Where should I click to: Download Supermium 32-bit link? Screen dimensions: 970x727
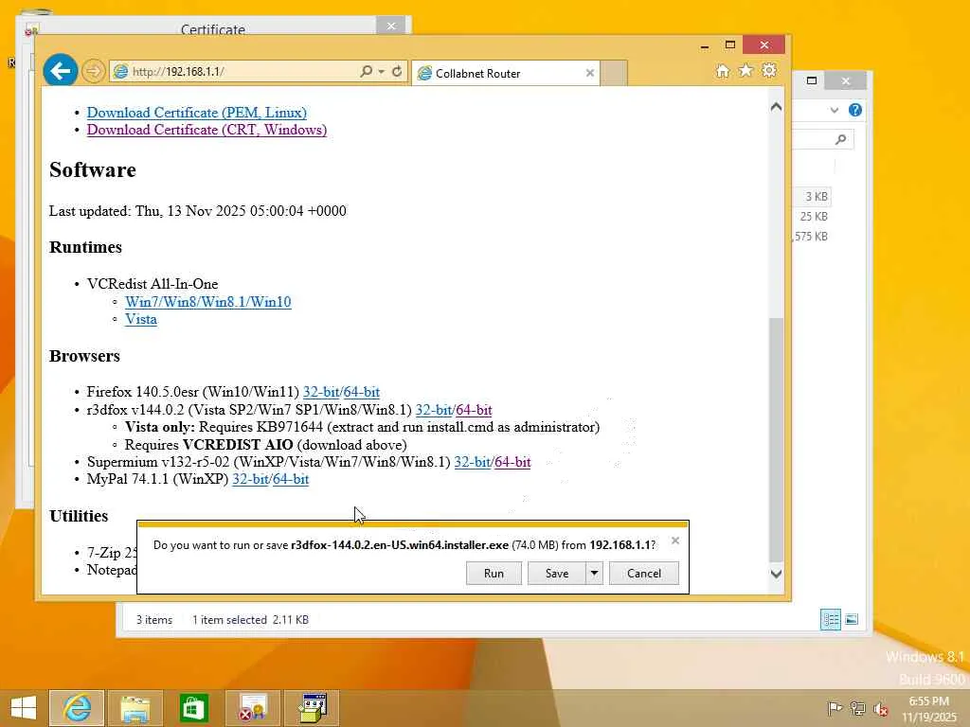[472, 462]
